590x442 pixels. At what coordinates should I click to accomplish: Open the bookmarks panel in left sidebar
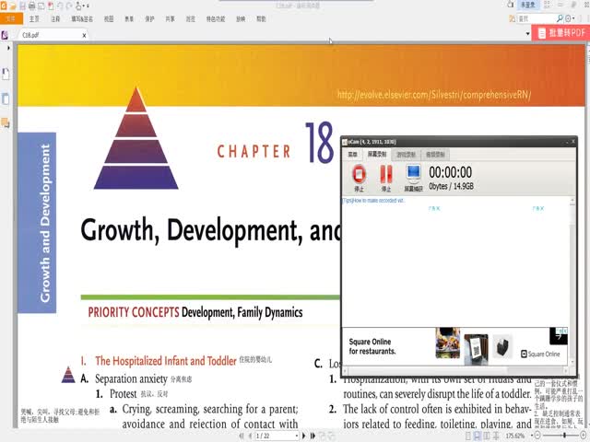pos(6,75)
